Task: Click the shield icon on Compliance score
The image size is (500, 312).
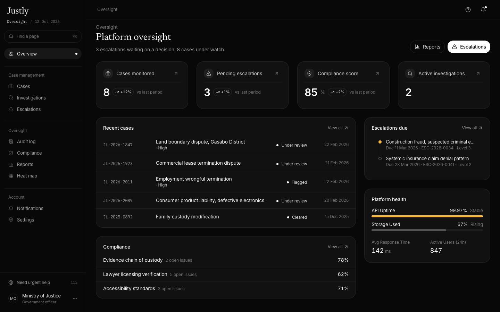Action: pyautogui.click(x=309, y=73)
